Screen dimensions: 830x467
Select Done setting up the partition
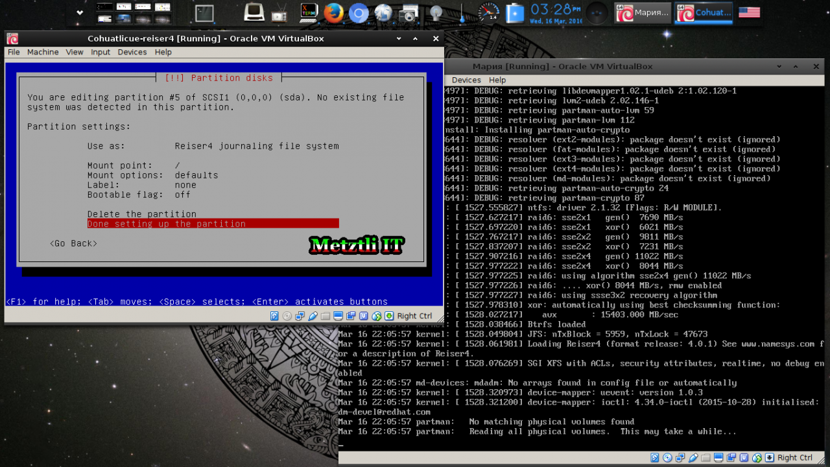coord(213,224)
